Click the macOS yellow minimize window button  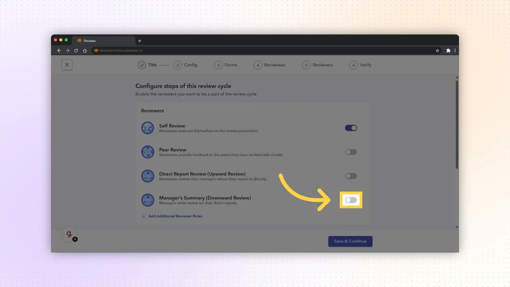coord(61,40)
